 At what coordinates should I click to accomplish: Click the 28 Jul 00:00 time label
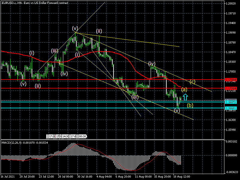coord(66,177)
